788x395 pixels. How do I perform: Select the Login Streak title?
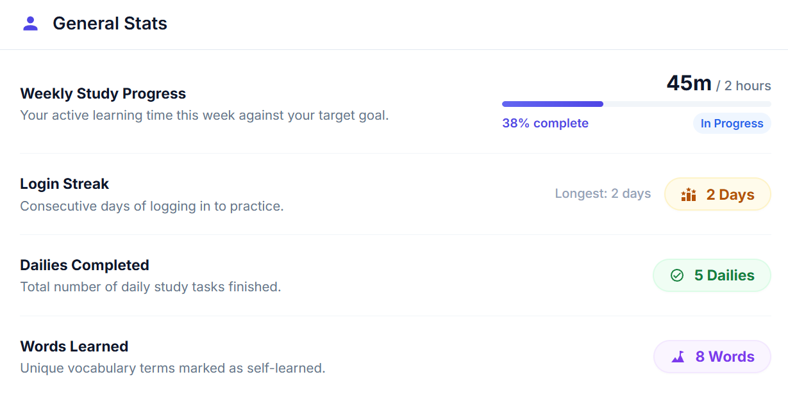click(65, 184)
